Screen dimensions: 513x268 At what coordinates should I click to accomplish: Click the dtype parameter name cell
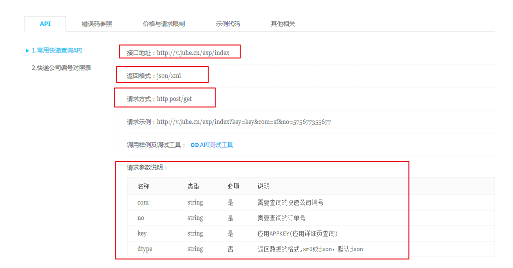point(145,249)
